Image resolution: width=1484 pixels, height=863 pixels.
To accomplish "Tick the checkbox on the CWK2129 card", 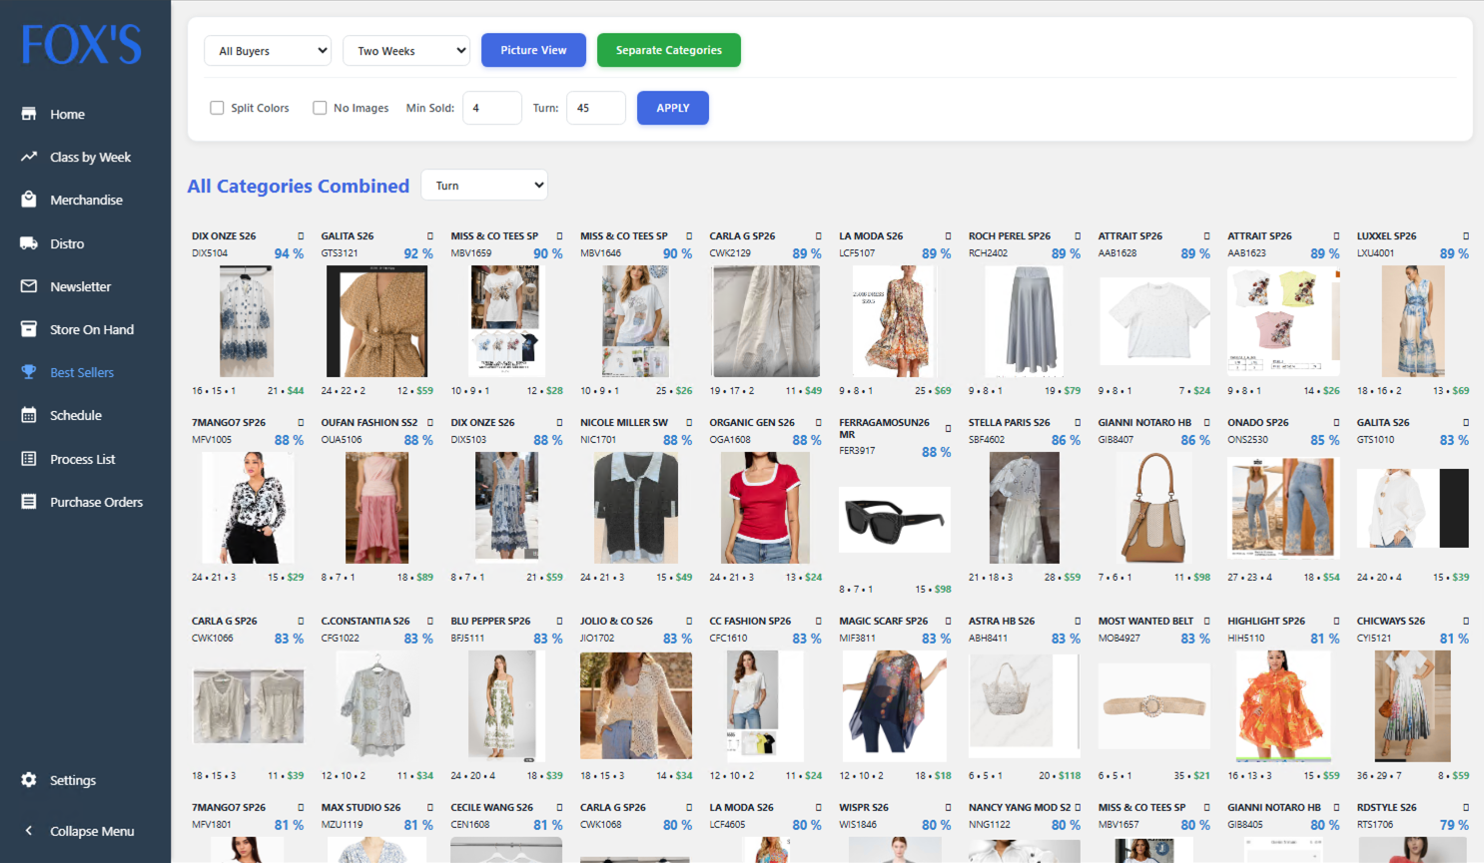I will (819, 236).
